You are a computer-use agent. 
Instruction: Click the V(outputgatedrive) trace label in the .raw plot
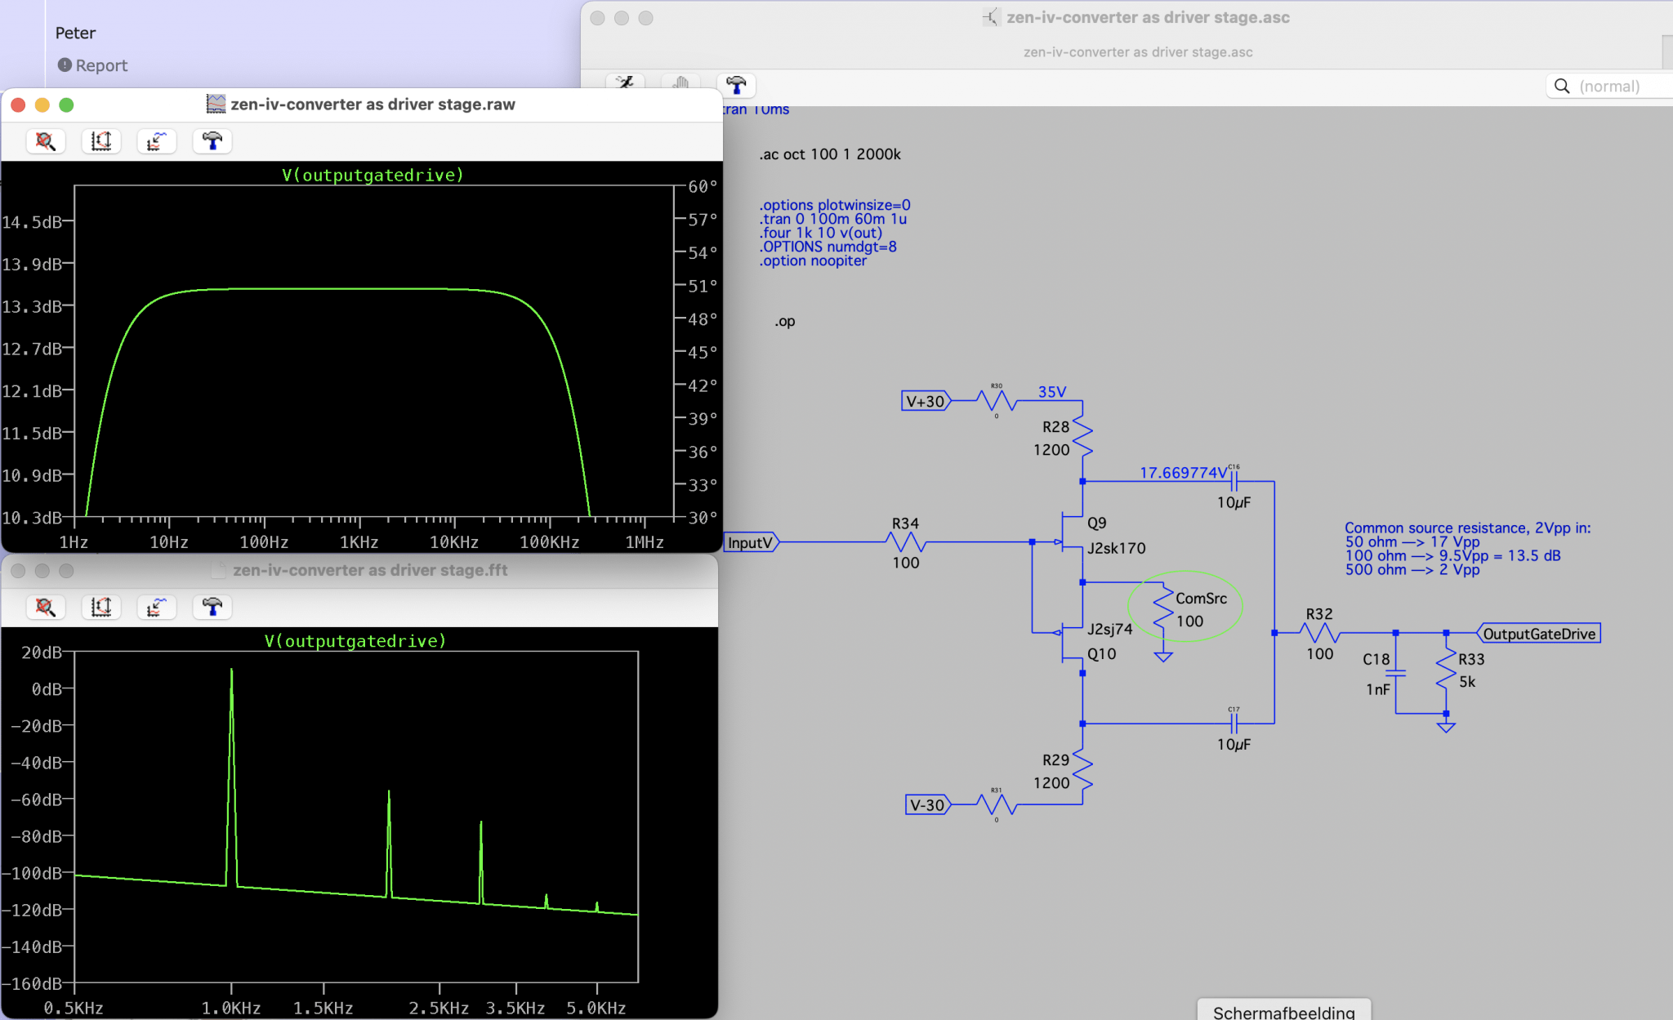[x=373, y=175]
